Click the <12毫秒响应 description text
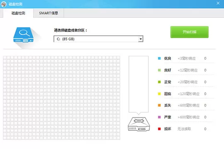Viewport: 224px width, 149px height. tap(187, 70)
